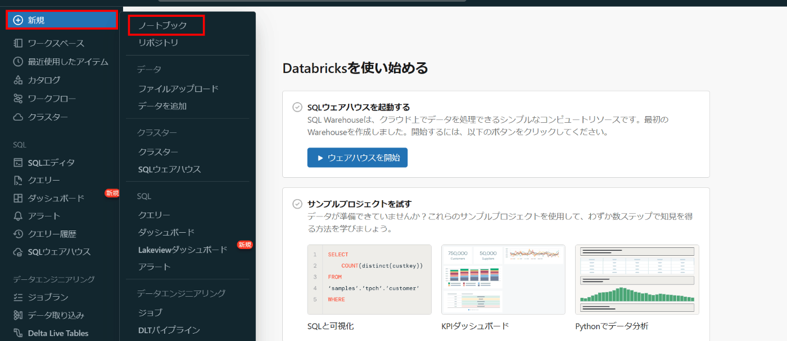
Task: Click the Pythonでデータ分析 caption text
Action: coord(612,326)
